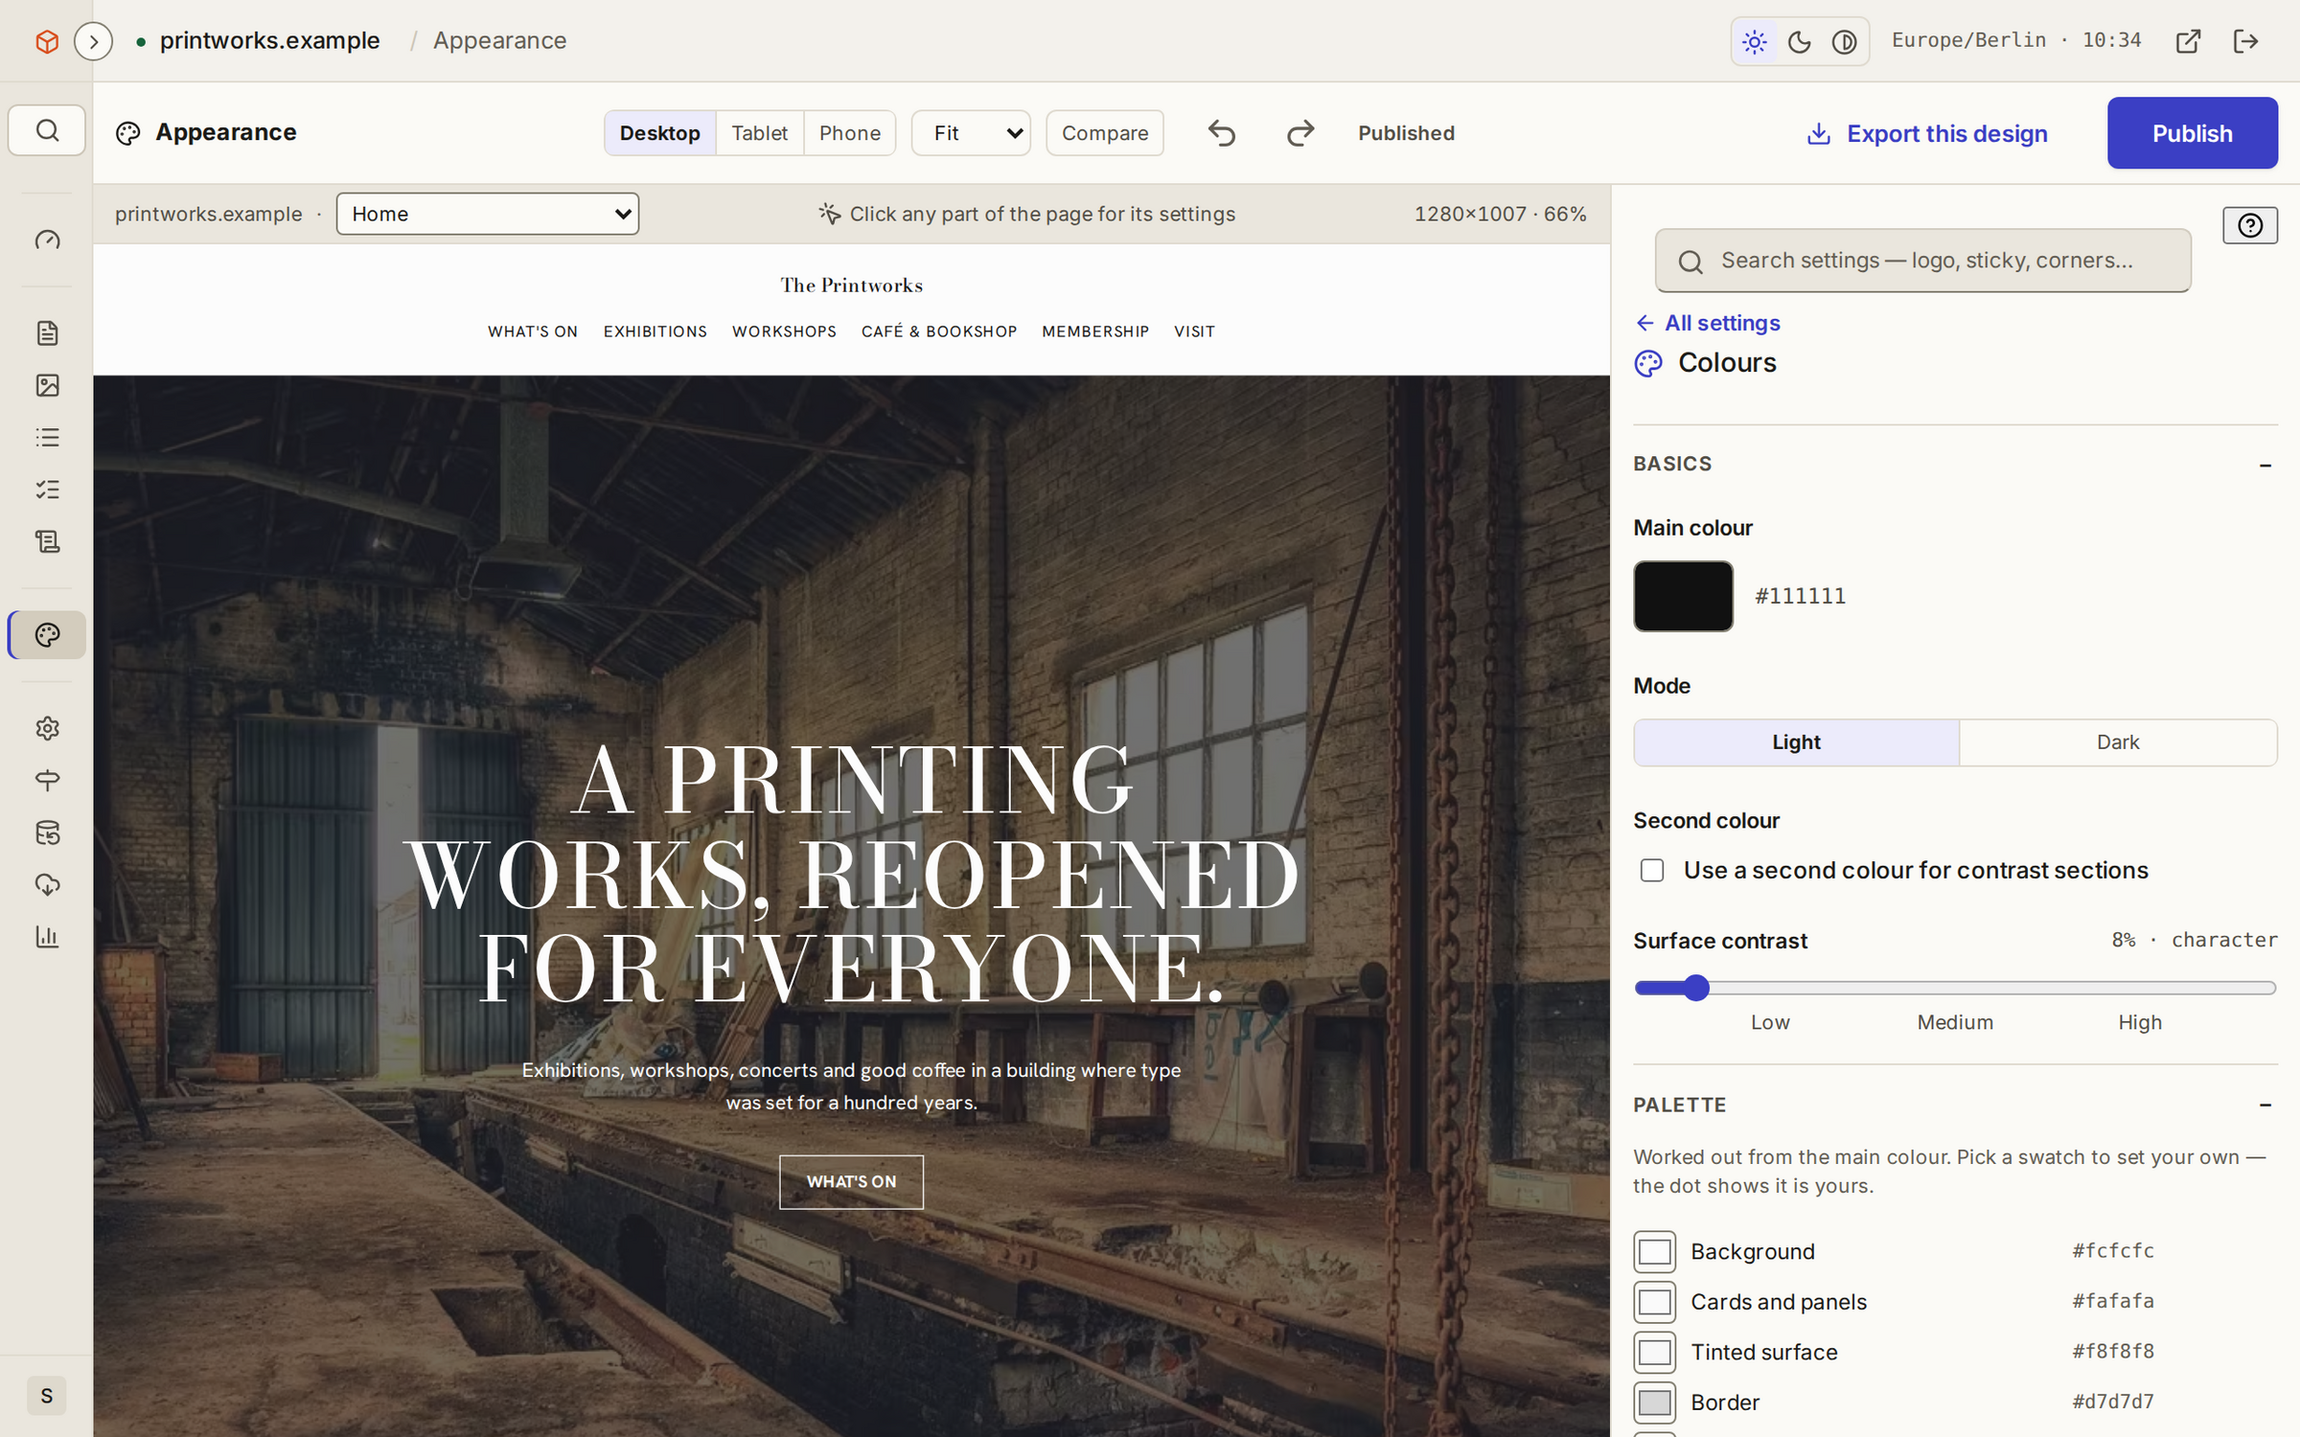Screen dimensions: 2300x1437
Task: Open the help question mark icon
Action: (x=2250, y=225)
